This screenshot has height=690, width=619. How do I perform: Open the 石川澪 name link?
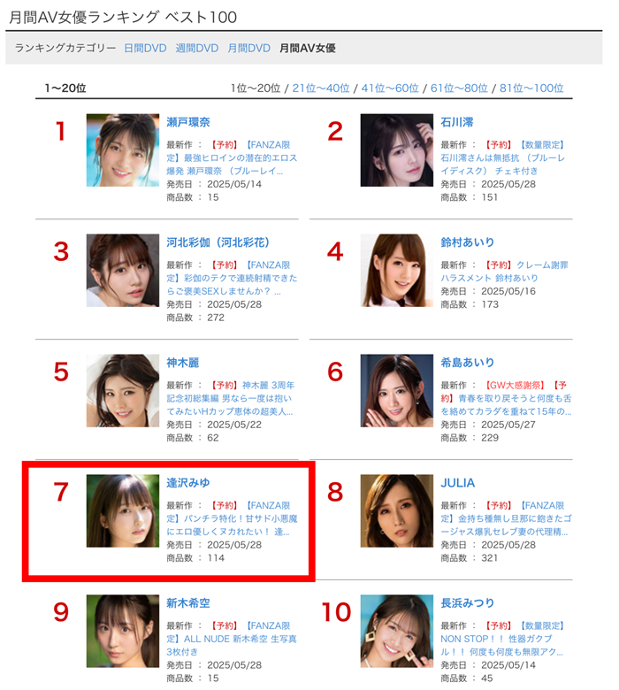tap(457, 122)
